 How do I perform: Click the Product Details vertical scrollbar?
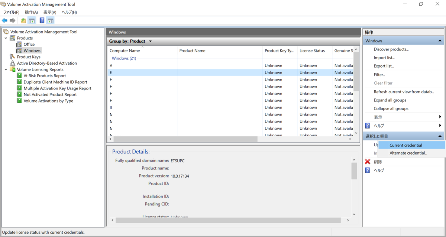pos(354,171)
